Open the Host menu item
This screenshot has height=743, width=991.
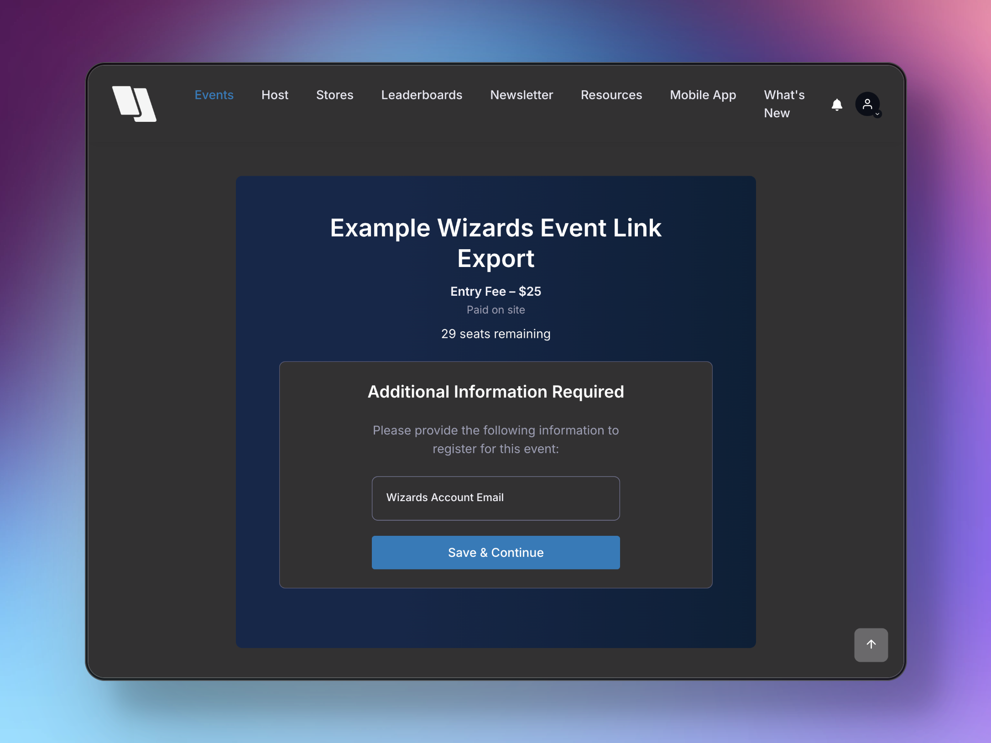pos(275,95)
